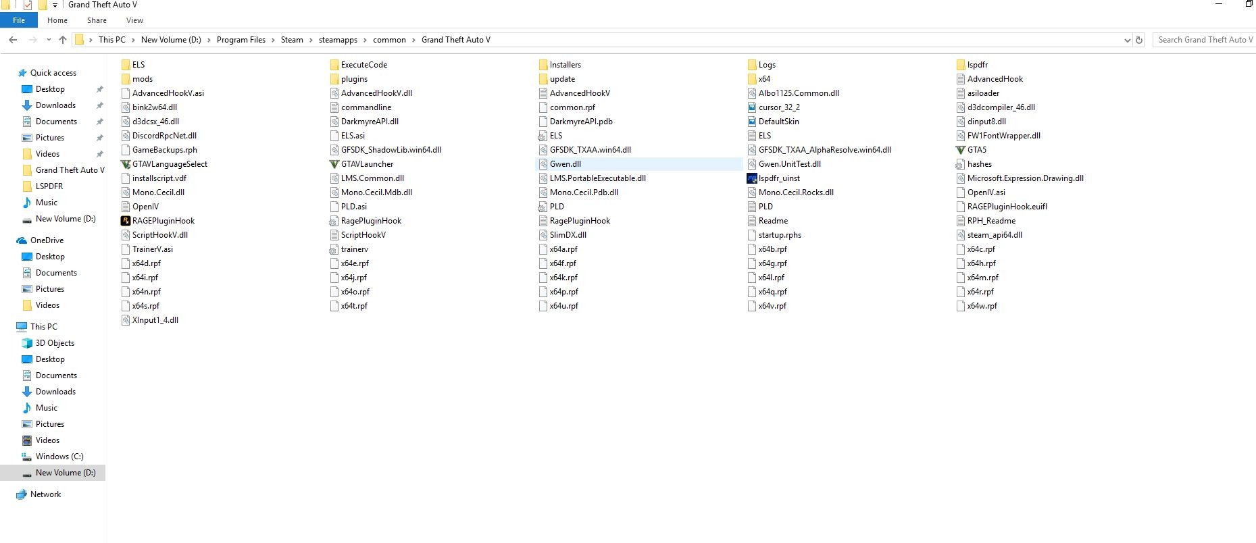
Task: Select the hashes file icon
Action: (x=960, y=164)
